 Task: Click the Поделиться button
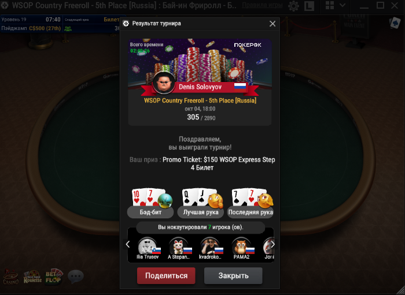coord(166,276)
